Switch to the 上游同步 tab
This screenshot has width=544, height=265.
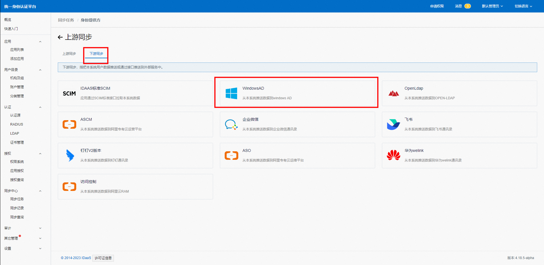69,54
